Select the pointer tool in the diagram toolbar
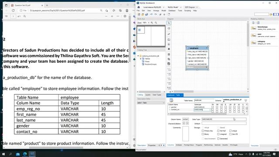The image size is (279, 157). pos(169,23)
